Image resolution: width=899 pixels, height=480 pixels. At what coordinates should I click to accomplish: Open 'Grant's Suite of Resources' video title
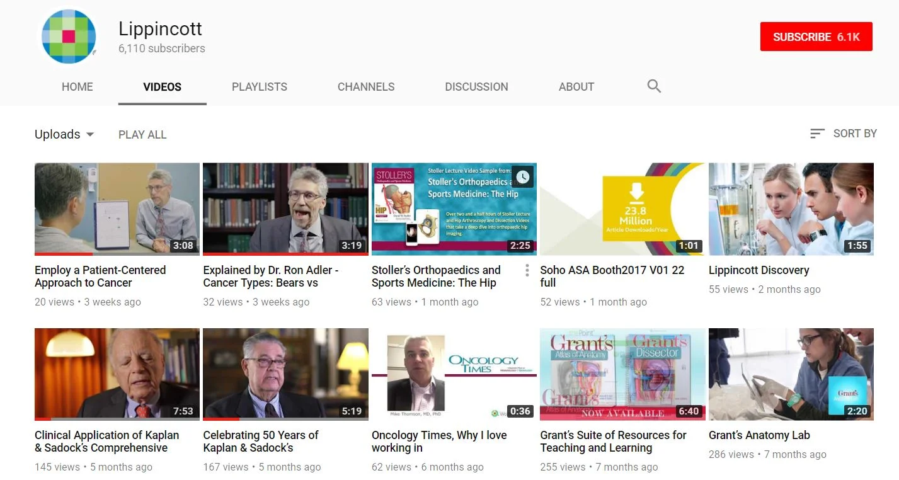click(613, 442)
